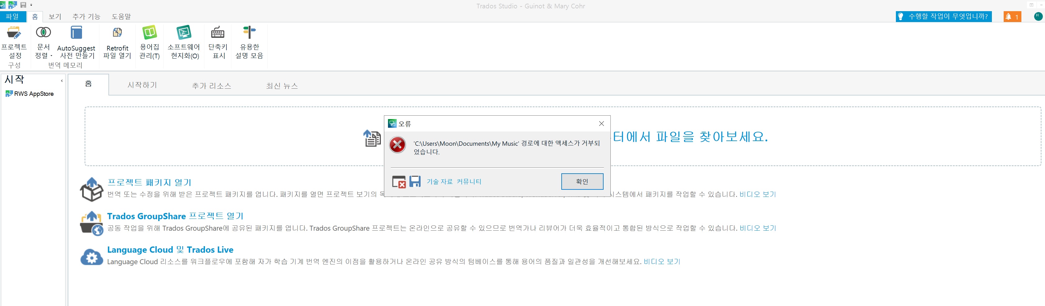The image size is (1045, 306).
Task: Switch to the 시작하기 tab
Action: click(x=142, y=85)
